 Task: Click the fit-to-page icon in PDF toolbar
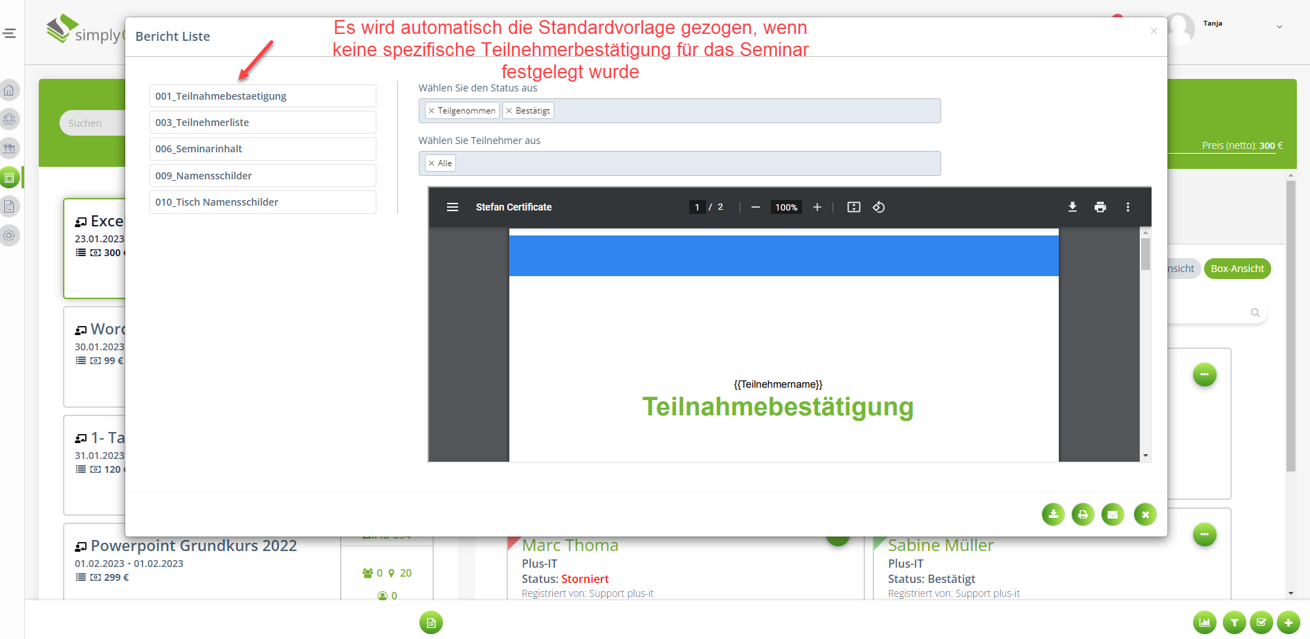(x=853, y=207)
